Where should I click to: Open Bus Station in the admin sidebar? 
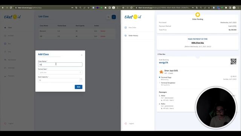point(12,60)
